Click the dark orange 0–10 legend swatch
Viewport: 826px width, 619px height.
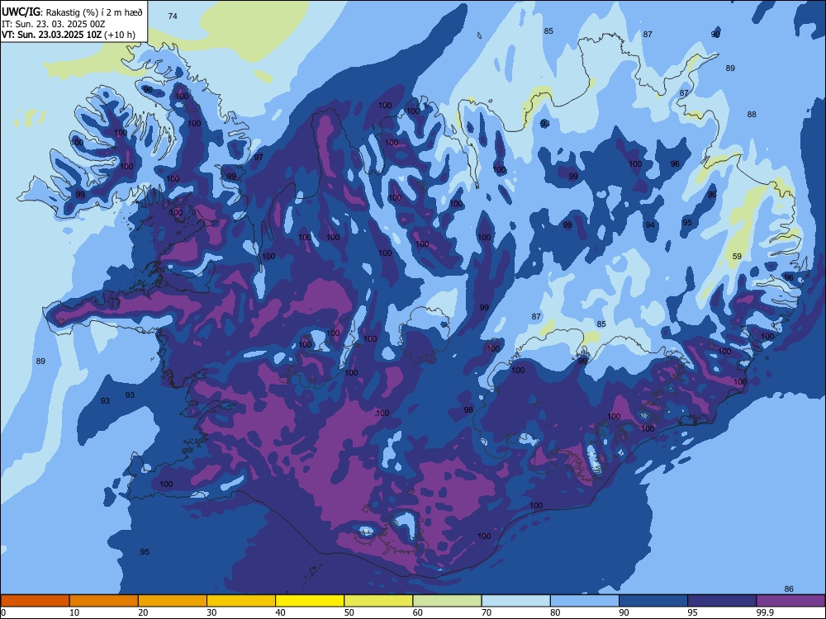point(35,601)
